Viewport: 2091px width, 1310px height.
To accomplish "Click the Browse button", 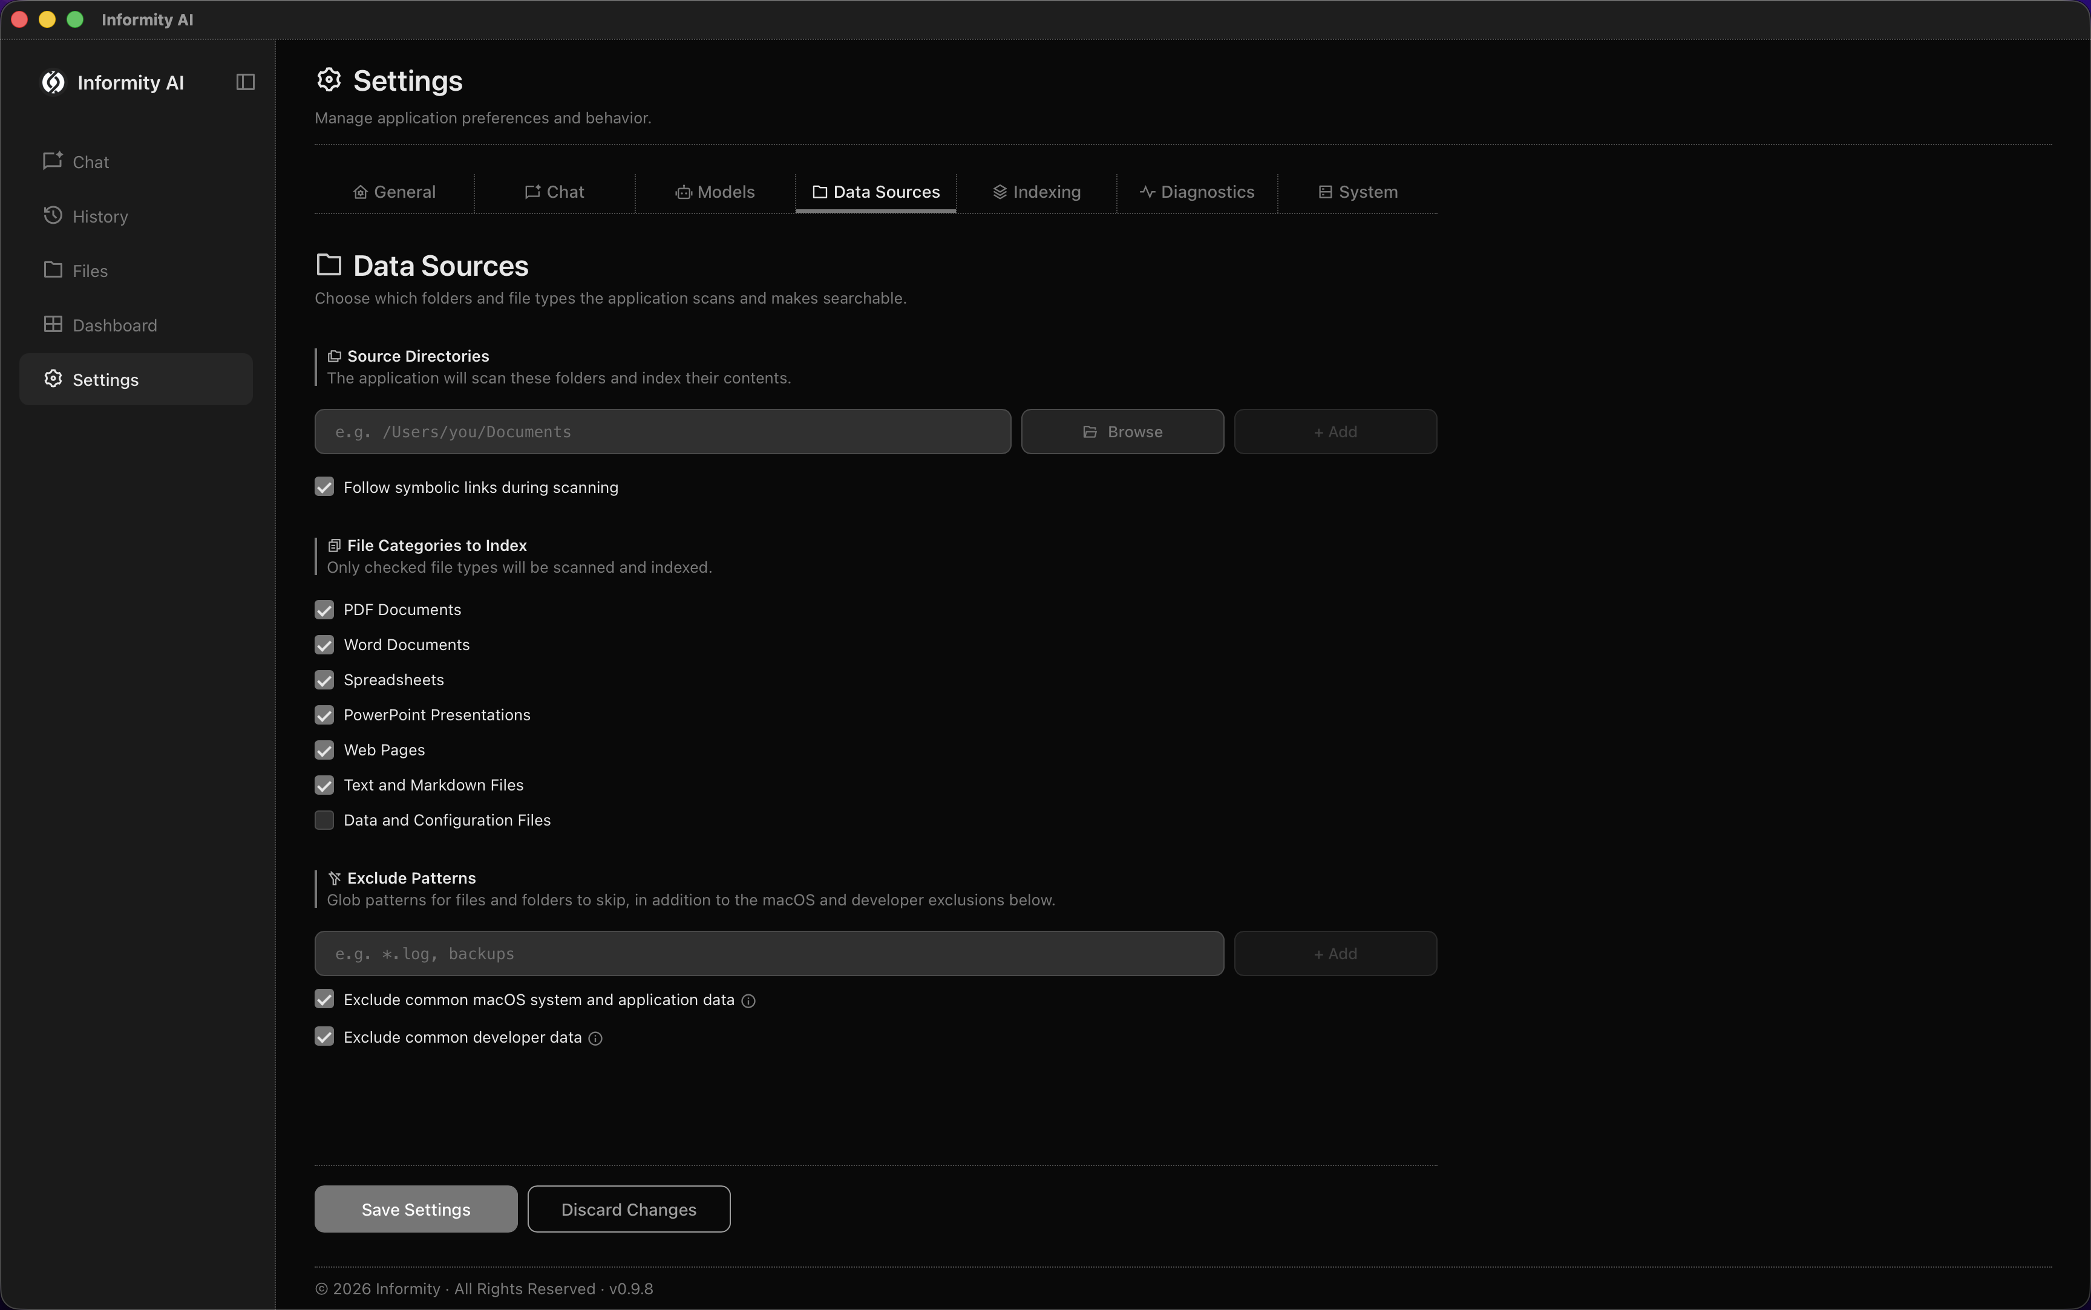I will point(1122,431).
